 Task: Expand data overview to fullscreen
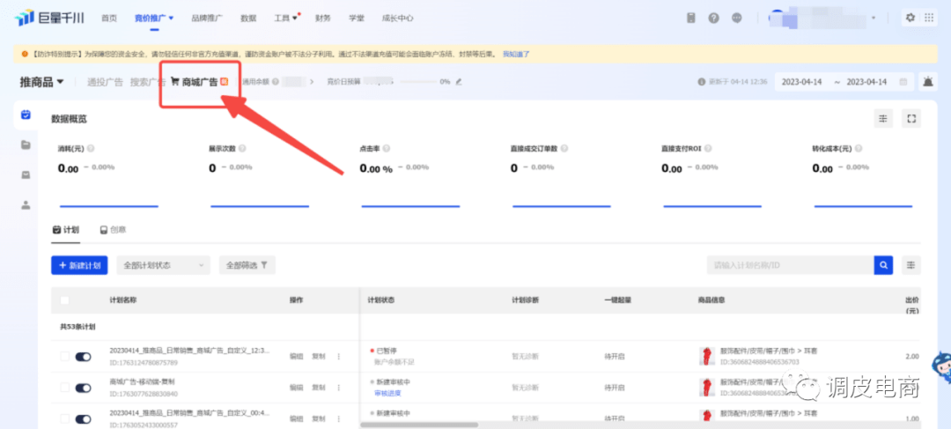point(911,119)
